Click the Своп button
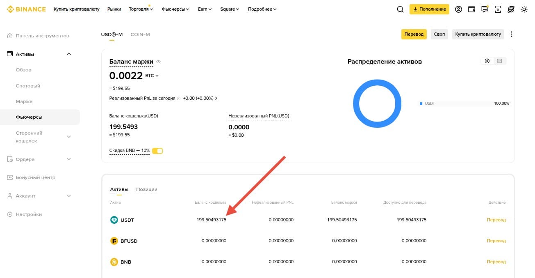The width and height of the screenshot is (535, 278). pyautogui.click(x=439, y=34)
